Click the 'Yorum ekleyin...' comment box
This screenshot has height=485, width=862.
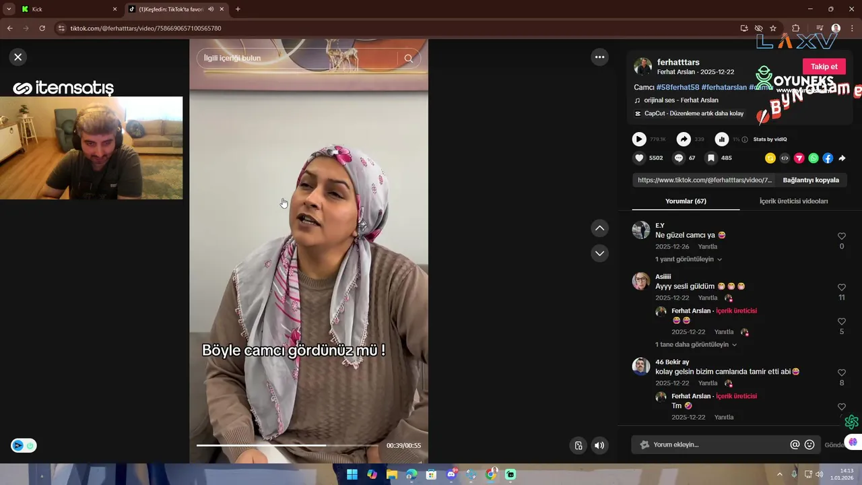point(710,445)
